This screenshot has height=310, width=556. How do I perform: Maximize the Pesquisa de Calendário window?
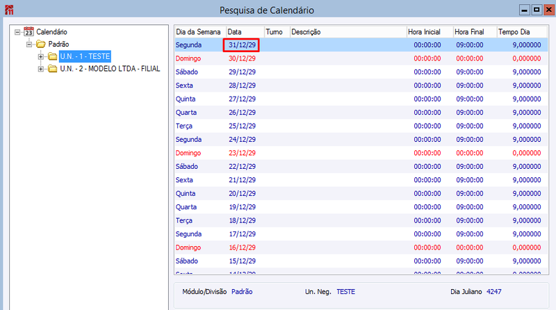pos(537,10)
